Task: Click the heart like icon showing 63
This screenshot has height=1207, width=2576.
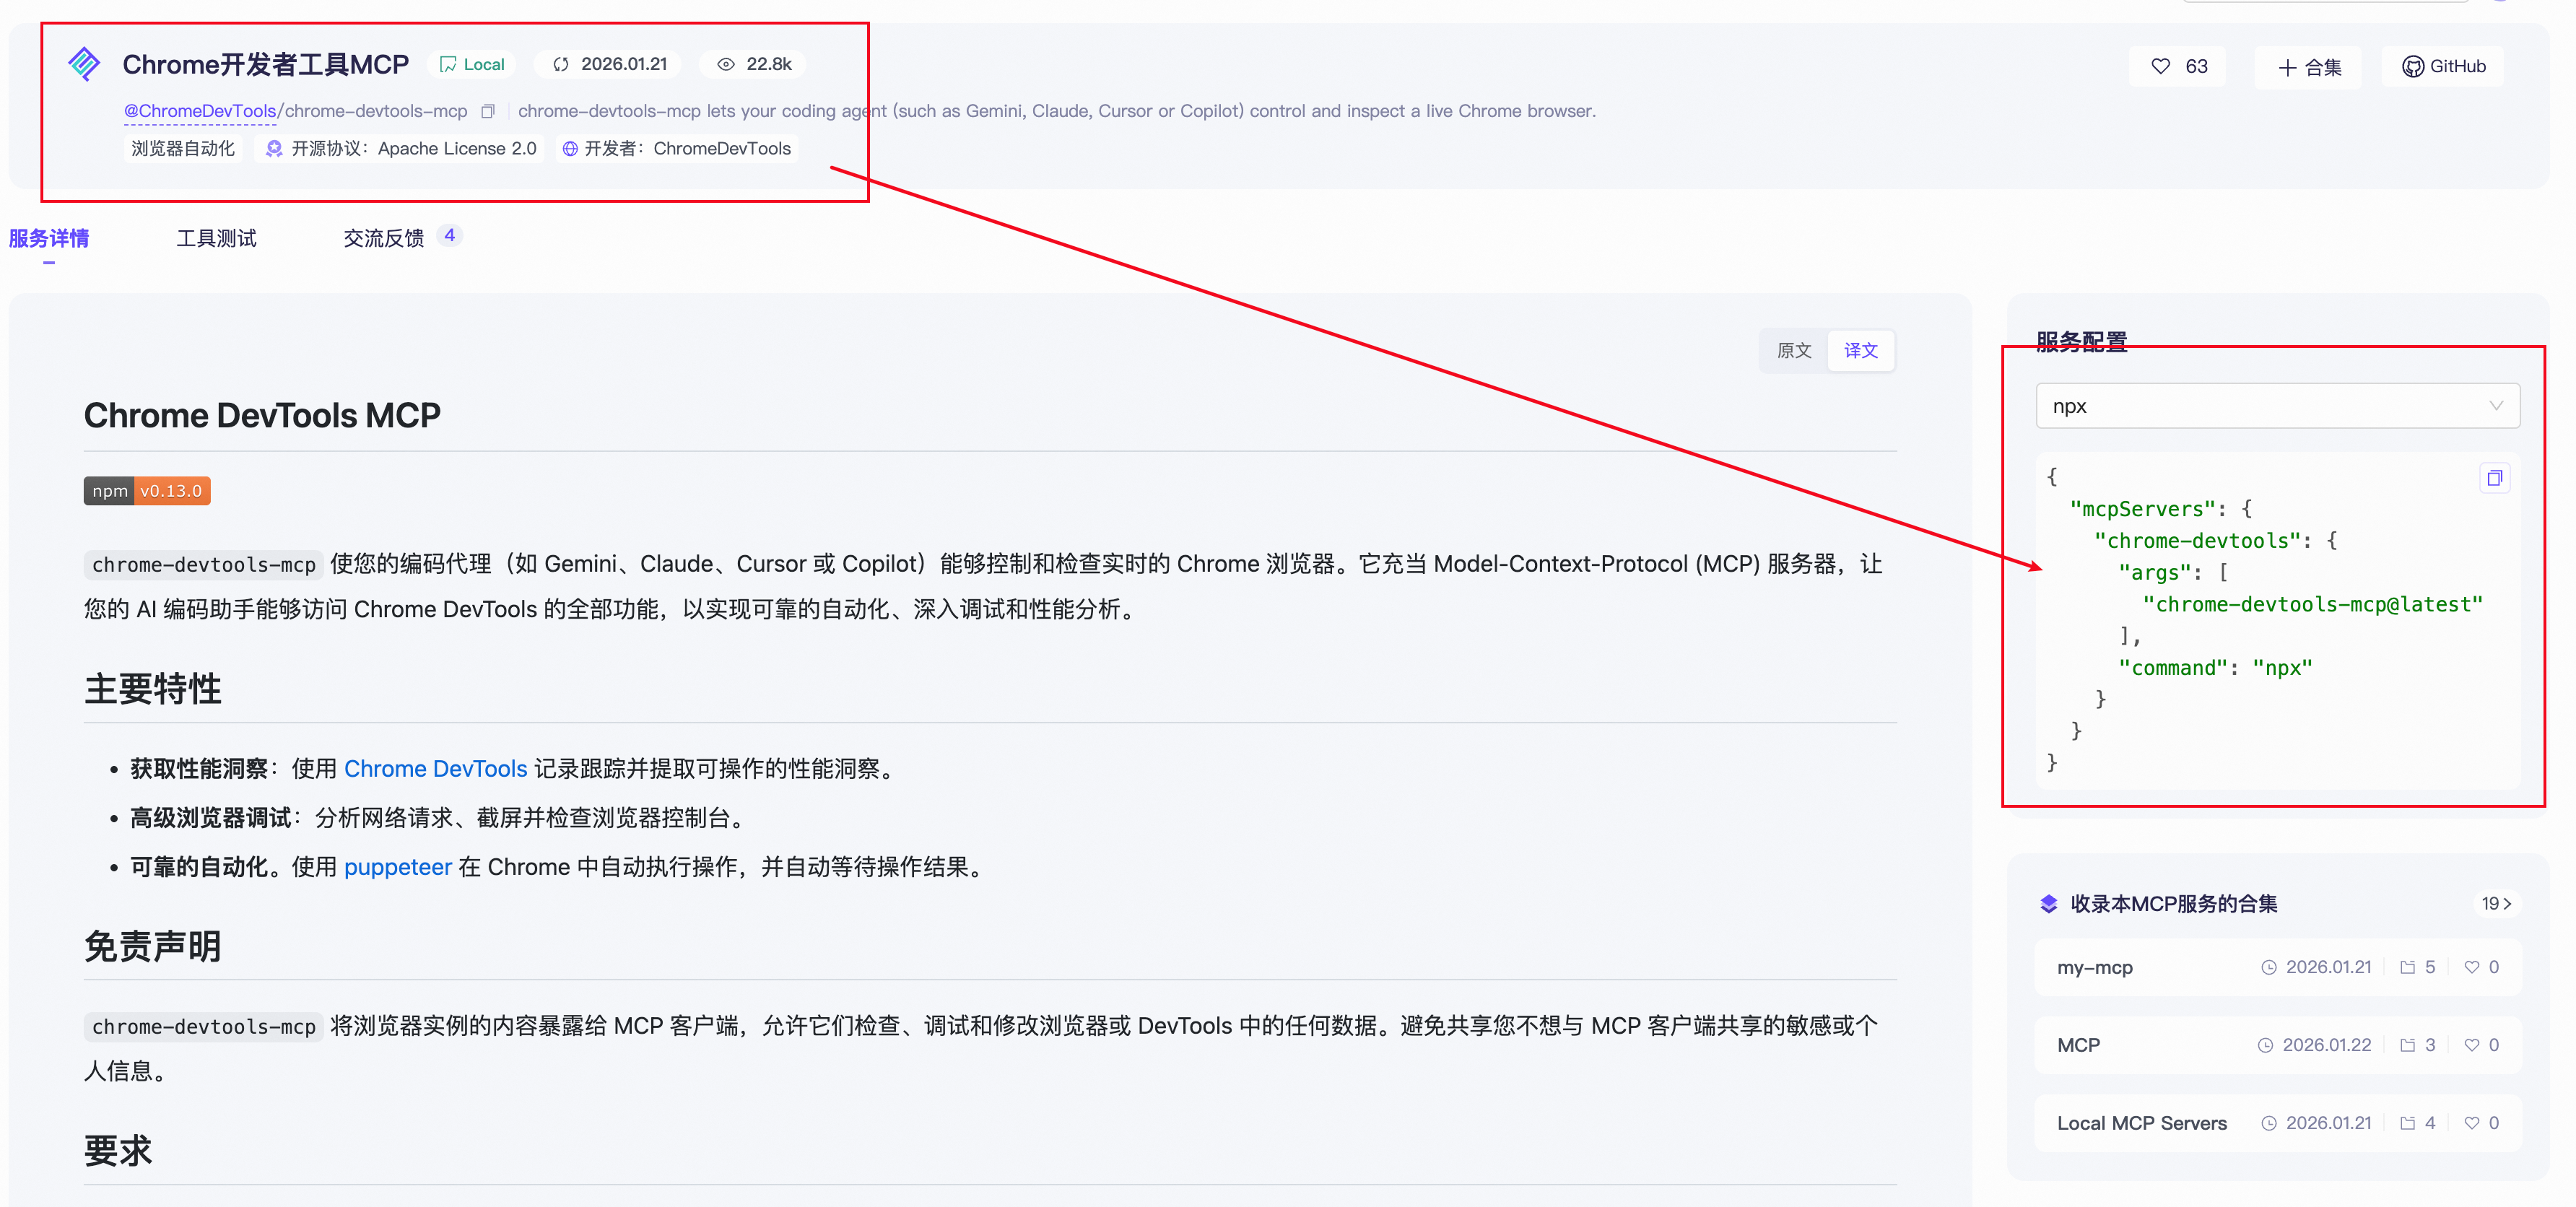Action: tap(2161, 66)
